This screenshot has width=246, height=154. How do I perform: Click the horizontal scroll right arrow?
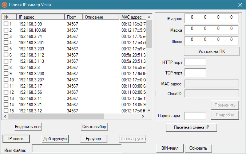point(143,116)
